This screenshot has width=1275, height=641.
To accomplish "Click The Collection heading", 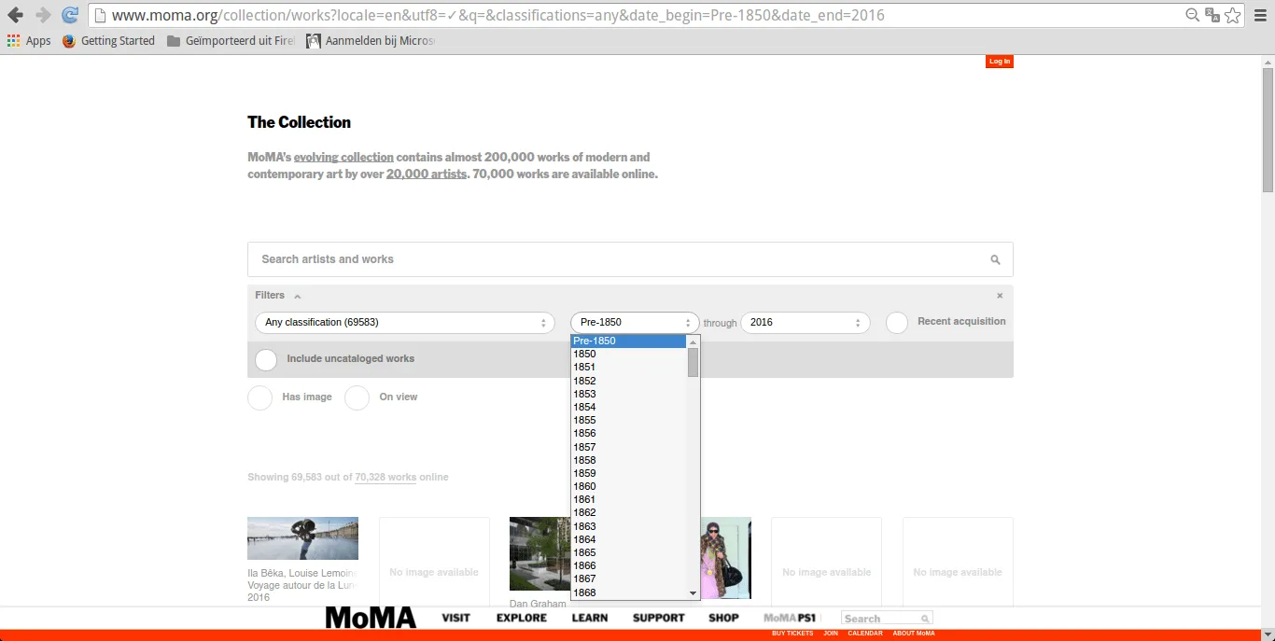I will [x=300, y=122].
